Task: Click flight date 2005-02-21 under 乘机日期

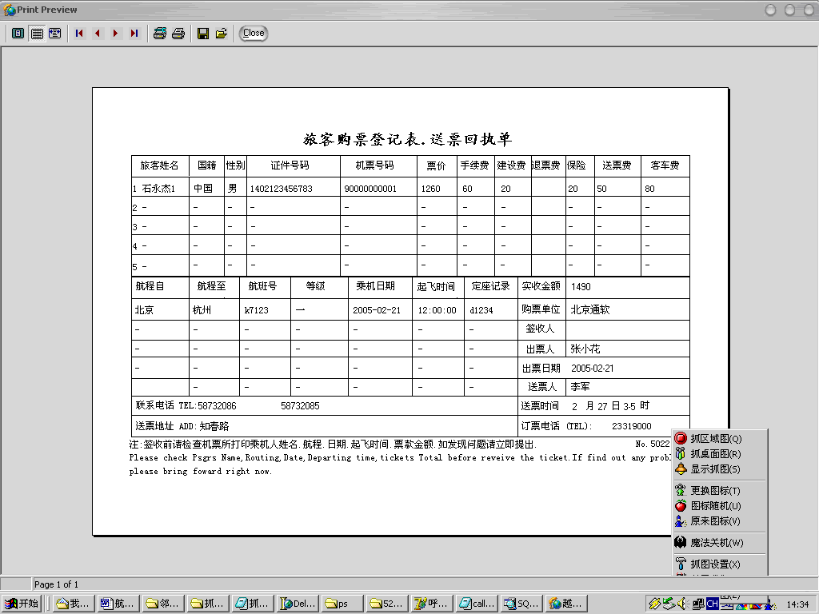Action: [377, 310]
